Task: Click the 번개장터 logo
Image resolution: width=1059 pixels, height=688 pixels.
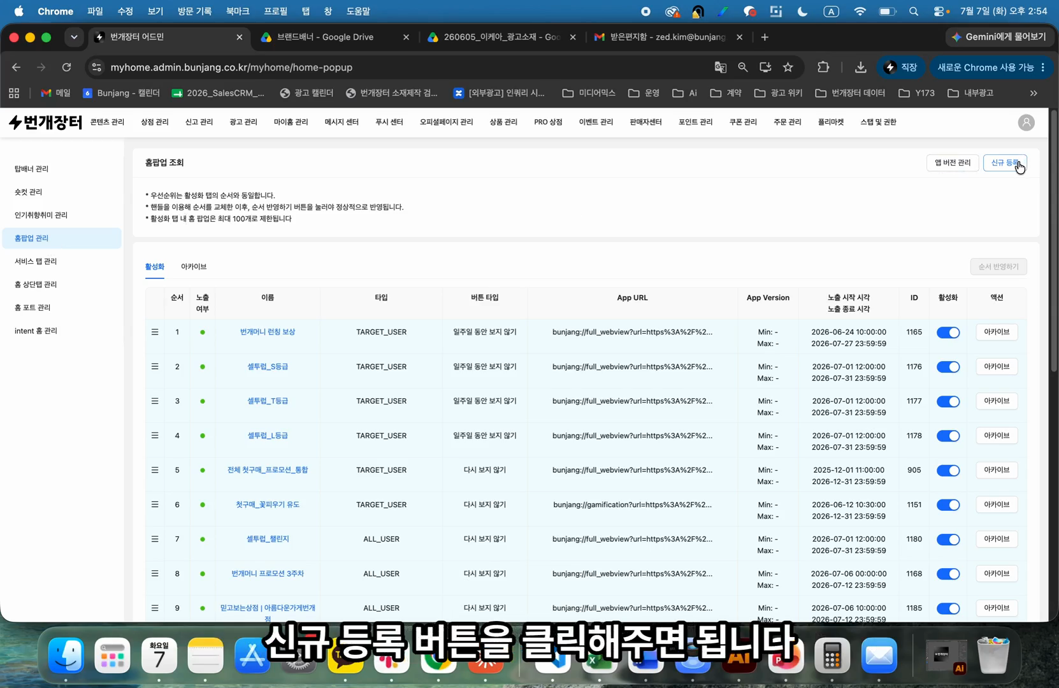Action: pos(45,122)
